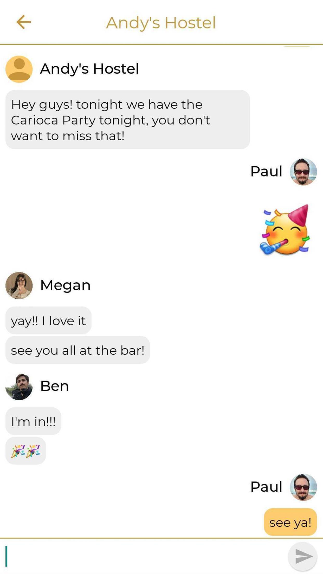
Task: View Ben's profile photo
Action: (19, 387)
